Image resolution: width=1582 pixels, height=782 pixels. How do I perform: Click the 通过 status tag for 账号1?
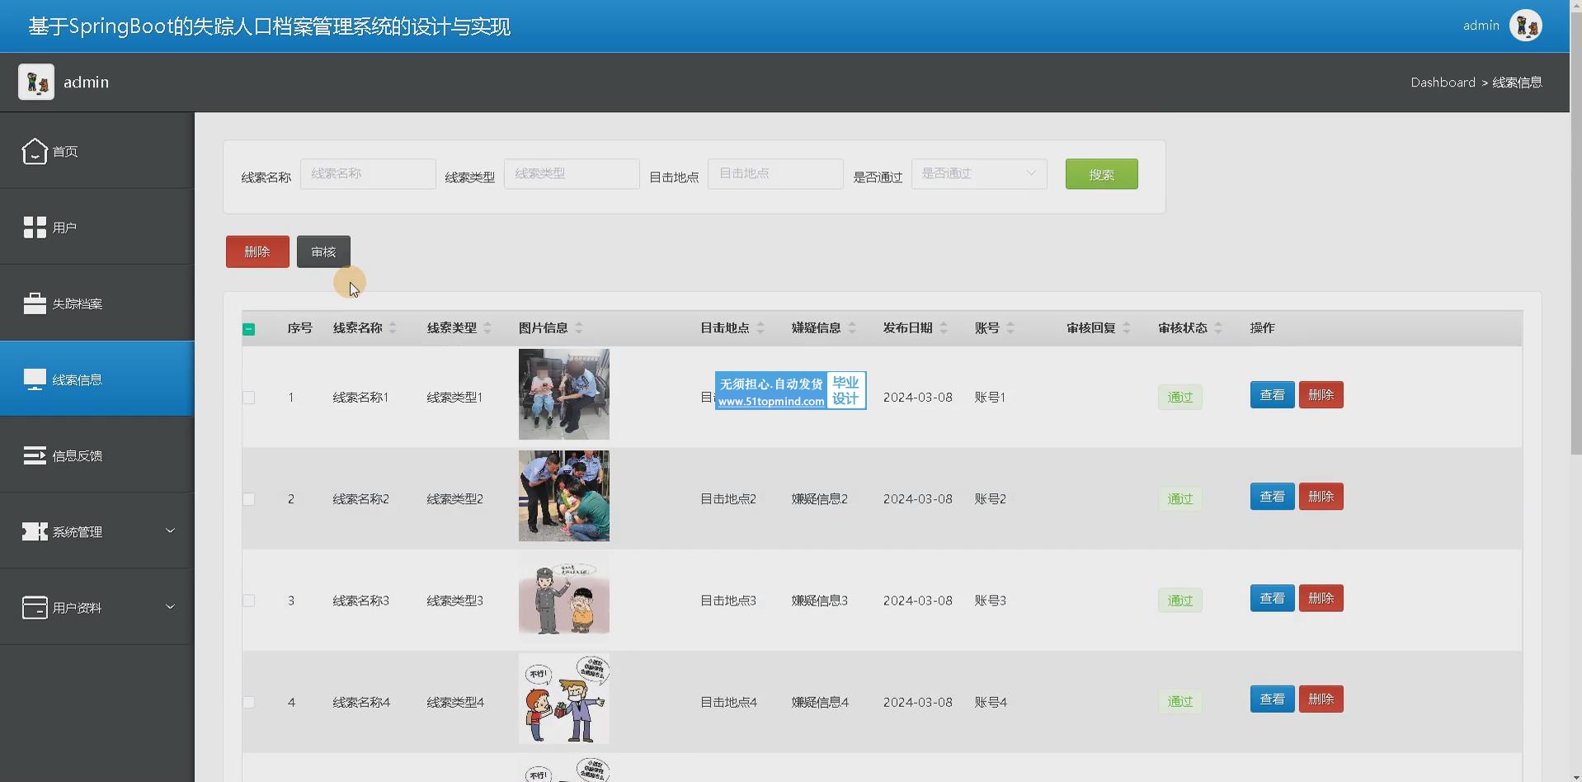(x=1179, y=398)
